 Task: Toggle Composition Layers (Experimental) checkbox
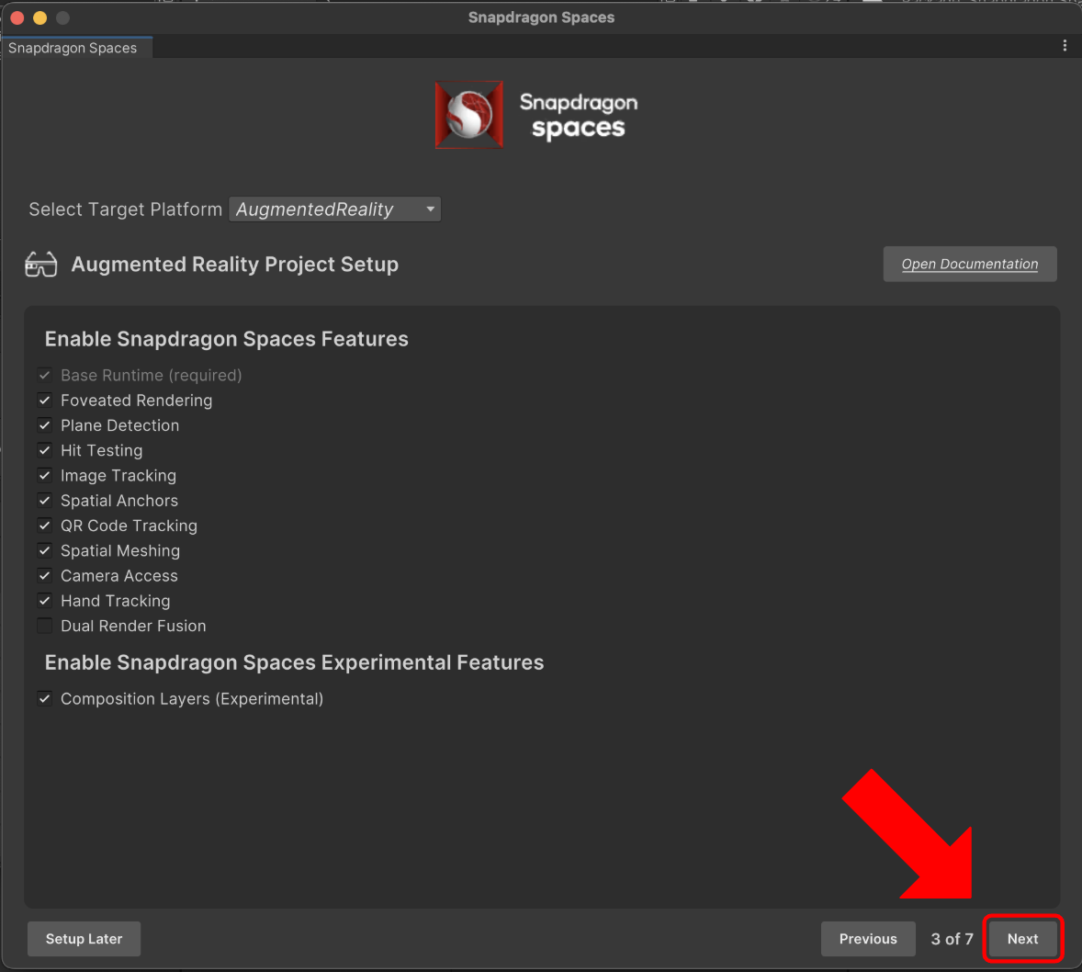point(45,698)
